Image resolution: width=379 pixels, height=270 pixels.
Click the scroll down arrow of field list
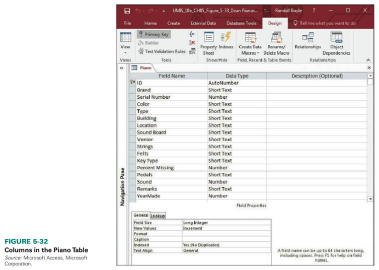[371, 199]
